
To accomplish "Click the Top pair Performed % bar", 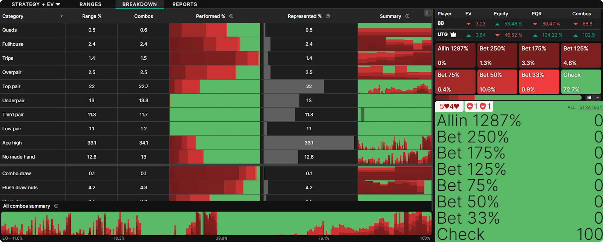I will click(214, 86).
